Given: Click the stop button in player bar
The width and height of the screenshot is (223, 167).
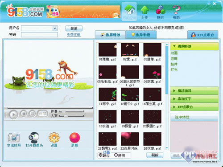Looking at the screenshot, I should pyautogui.click(x=24, y=114).
